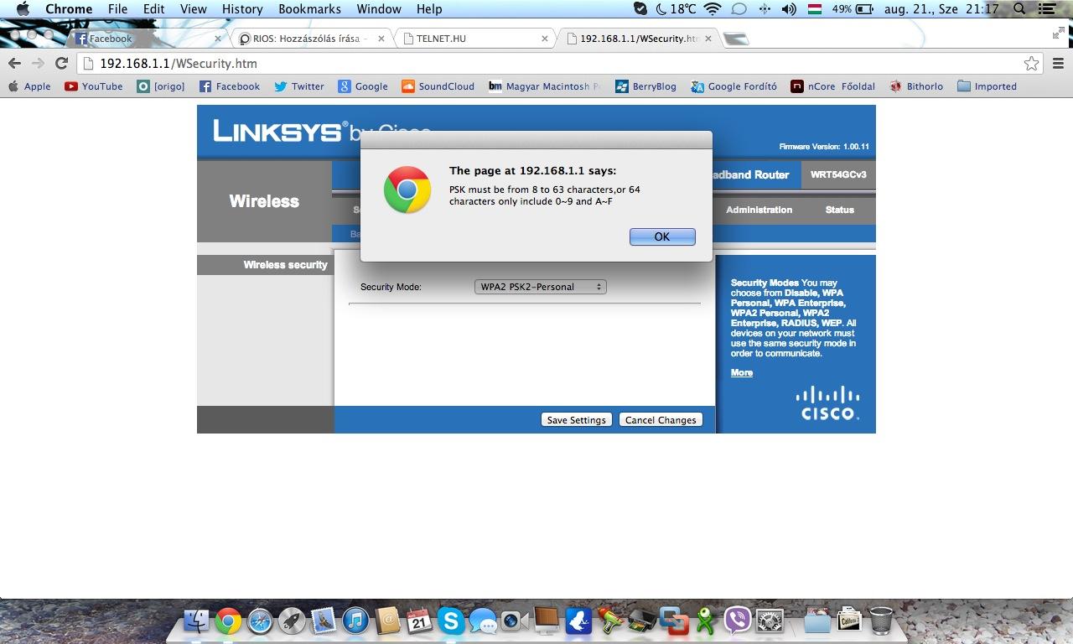Open Messages from the Dock
This screenshot has width=1073, height=644.
tap(483, 621)
